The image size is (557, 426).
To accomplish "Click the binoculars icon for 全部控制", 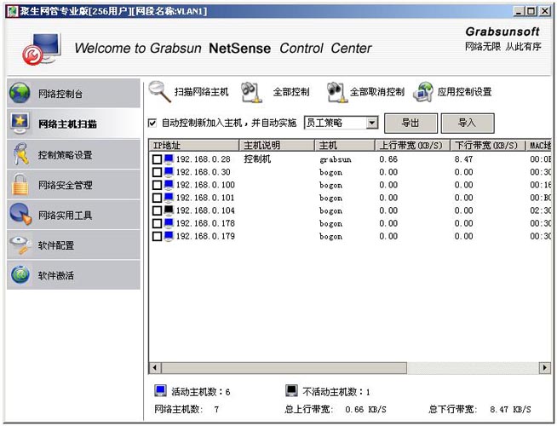I will click(252, 92).
